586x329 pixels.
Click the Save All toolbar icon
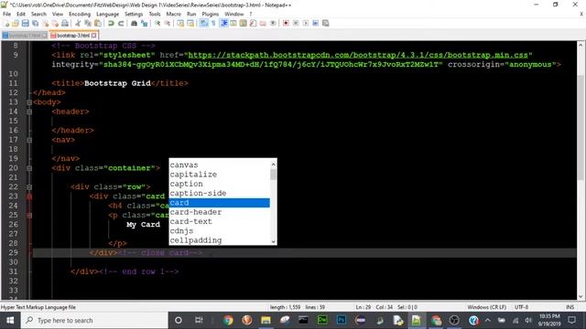pyautogui.click(x=35, y=23)
